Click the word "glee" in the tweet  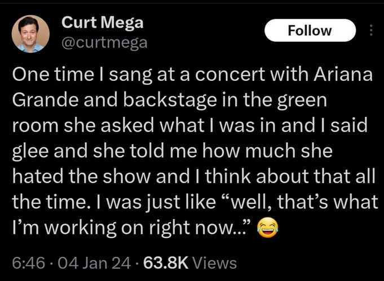29,153
